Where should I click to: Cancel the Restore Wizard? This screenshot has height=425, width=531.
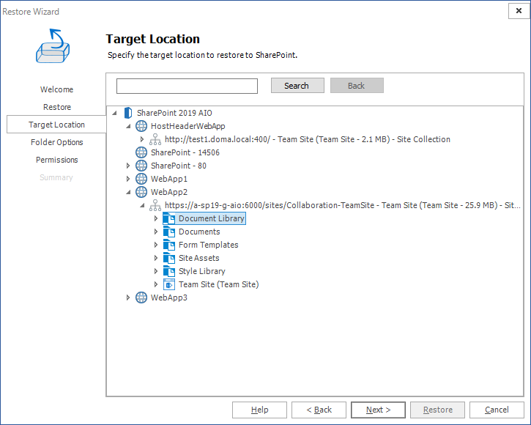(x=497, y=410)
